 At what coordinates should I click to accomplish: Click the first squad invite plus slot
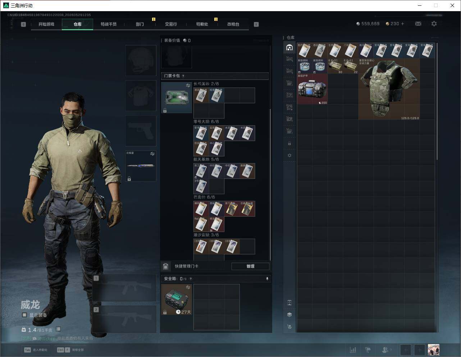[x=405, y=350]
